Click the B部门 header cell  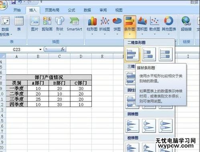(x=59, y=83)
